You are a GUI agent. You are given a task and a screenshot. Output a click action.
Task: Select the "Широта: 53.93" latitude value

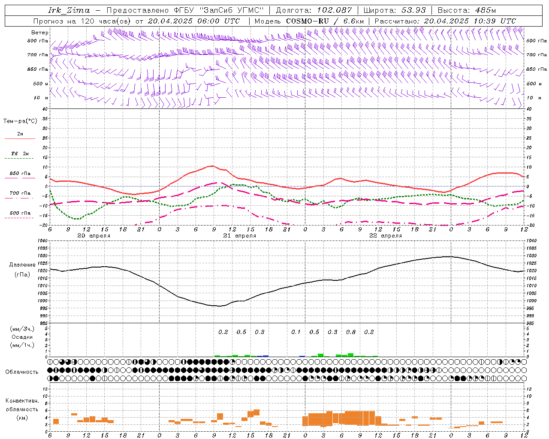[x=394, y=10]
